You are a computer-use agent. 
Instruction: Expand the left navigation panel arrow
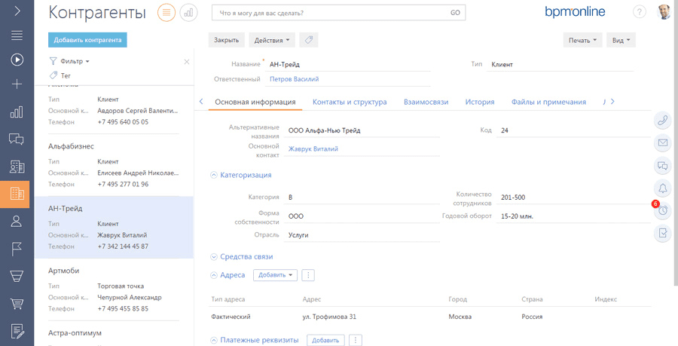click(17, 11)
